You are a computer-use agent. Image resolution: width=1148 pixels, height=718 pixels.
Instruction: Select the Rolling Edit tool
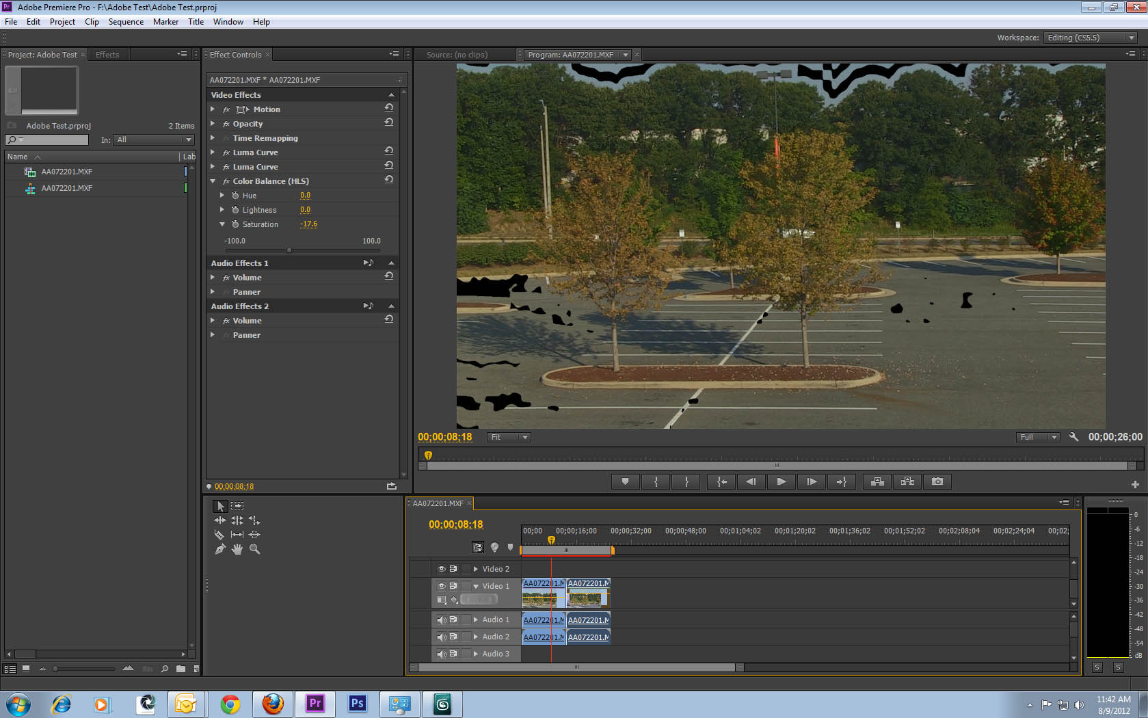(237, 520)
